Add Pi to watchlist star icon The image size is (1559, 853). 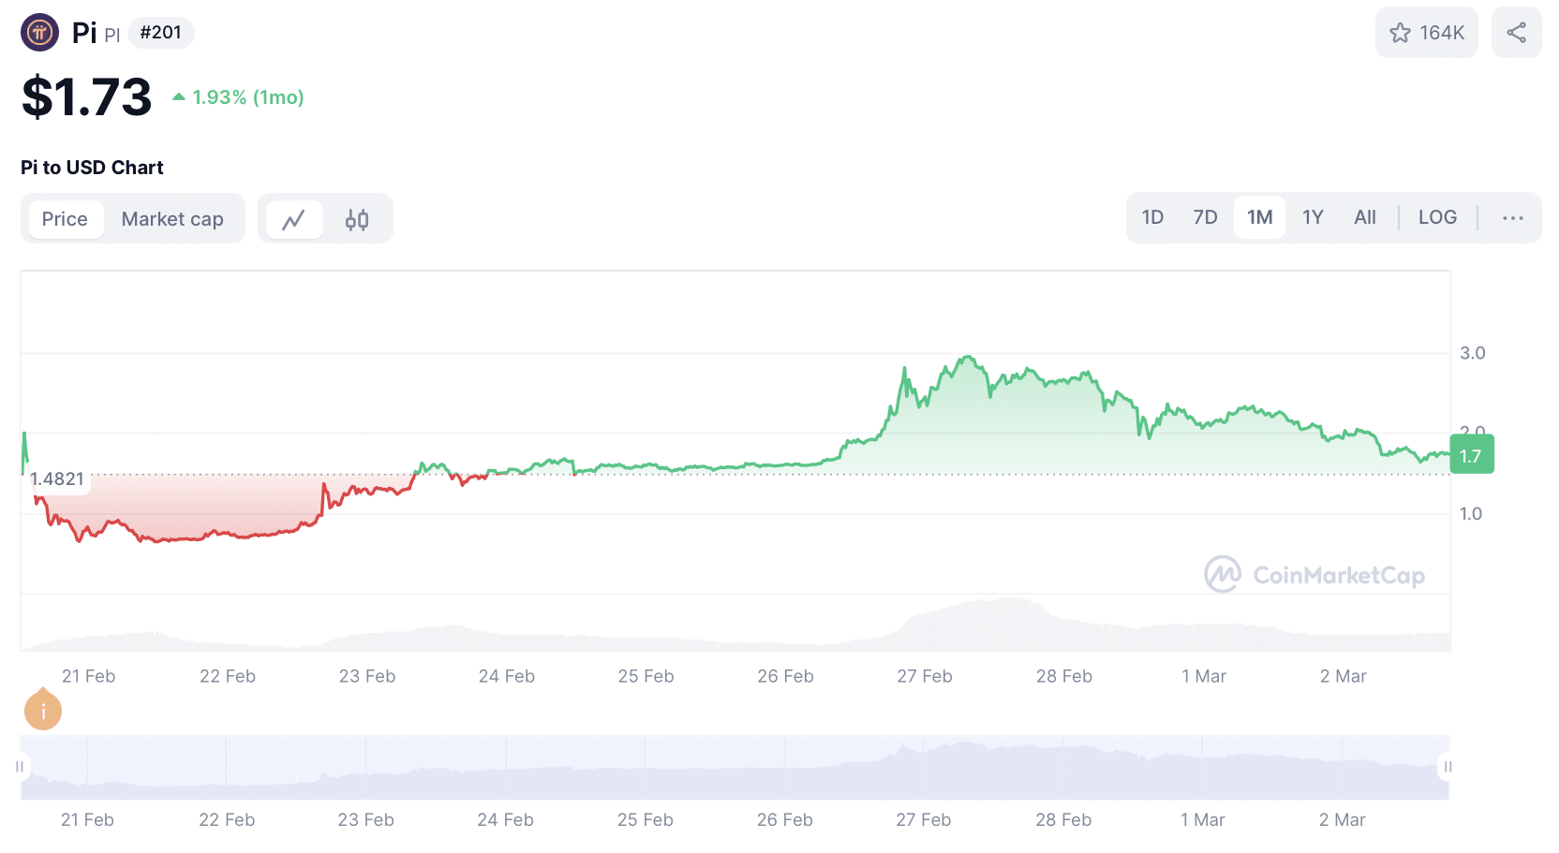click(1401, 34)
